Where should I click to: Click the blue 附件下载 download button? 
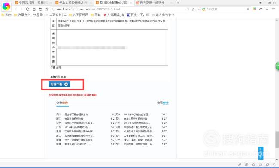59,84
